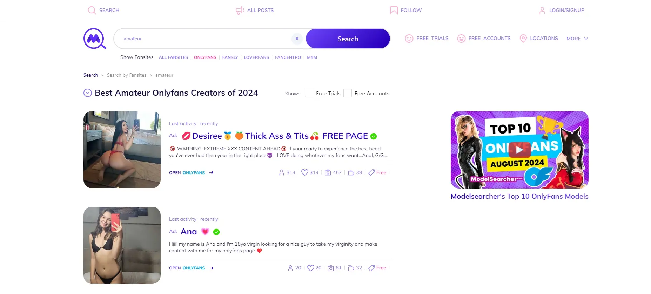Clear the search field with the x icon

pyautogui.click(x=297, y=39)
